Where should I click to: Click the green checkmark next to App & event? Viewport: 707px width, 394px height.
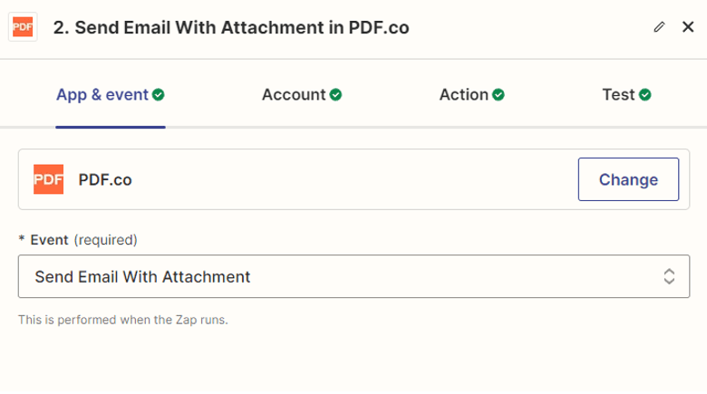pyautogui.click(x=159, y=94)
